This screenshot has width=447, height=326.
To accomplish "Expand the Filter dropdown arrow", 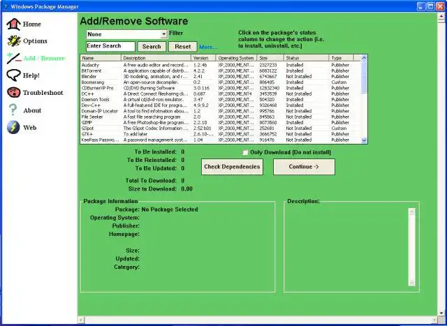I will pos(164,34).
